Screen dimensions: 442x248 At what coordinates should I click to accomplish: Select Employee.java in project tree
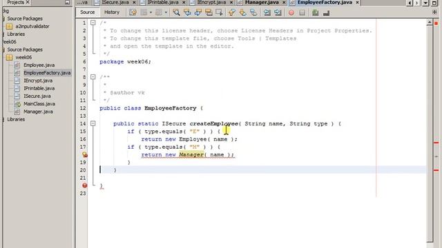[39, 65]
